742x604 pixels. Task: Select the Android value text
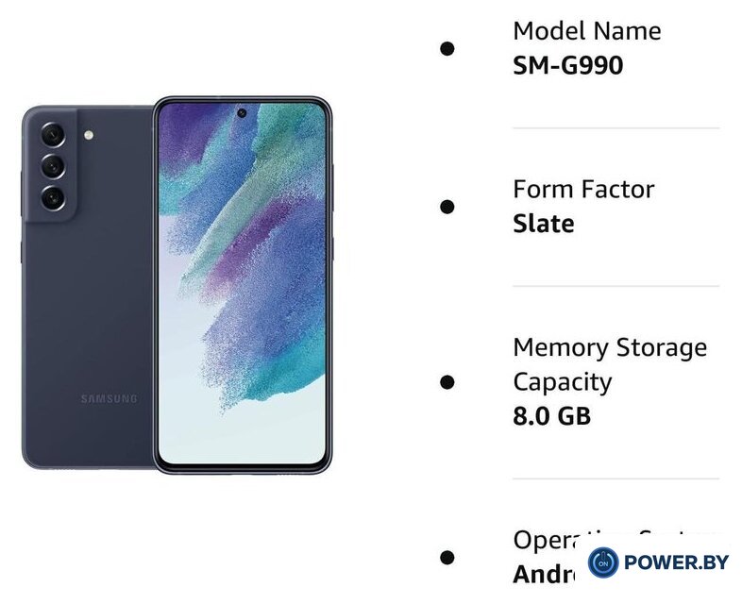coord(544,574)
